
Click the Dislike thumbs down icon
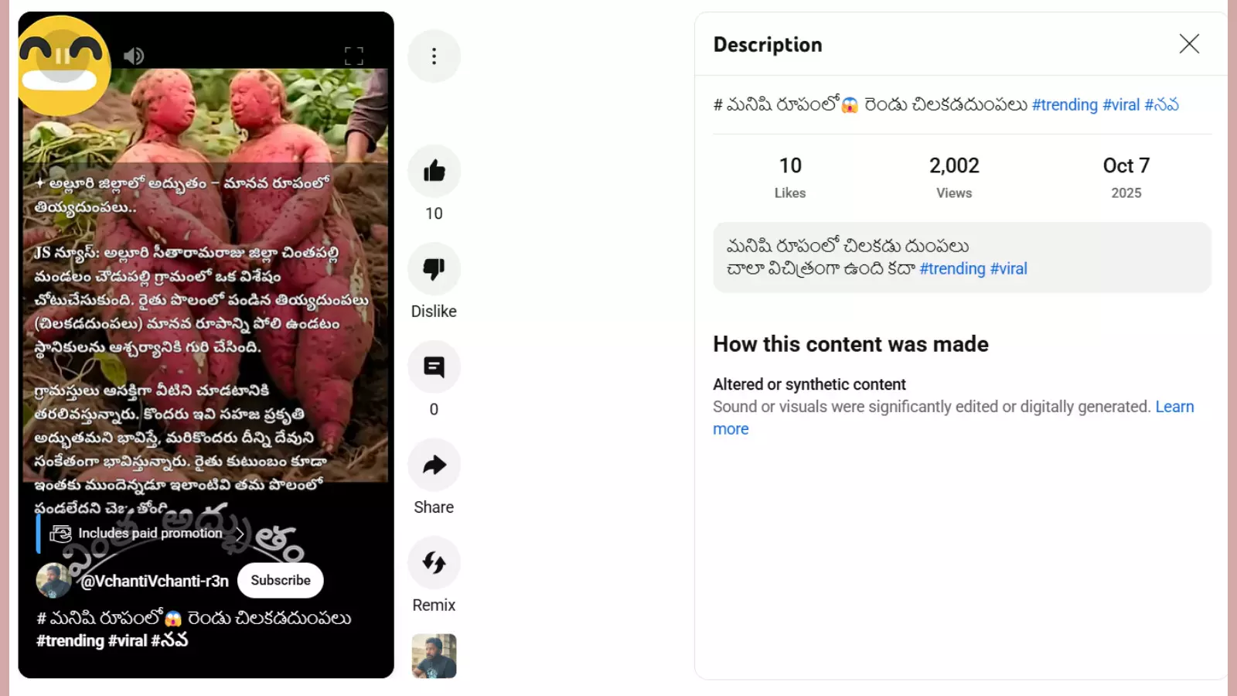(434, 269)
